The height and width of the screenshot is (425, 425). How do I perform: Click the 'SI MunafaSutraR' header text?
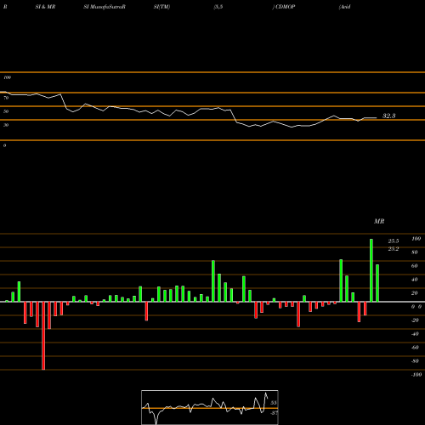click(105, 7)
